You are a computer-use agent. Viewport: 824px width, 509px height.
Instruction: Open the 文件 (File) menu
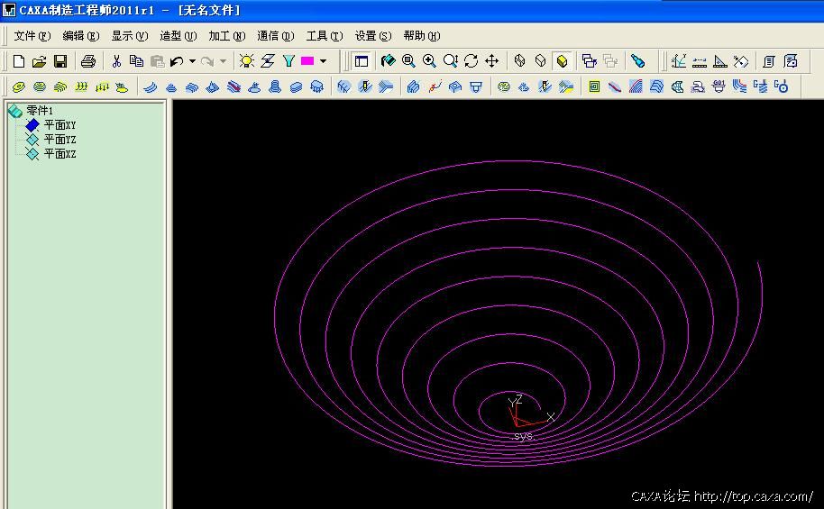click(32, 36)
